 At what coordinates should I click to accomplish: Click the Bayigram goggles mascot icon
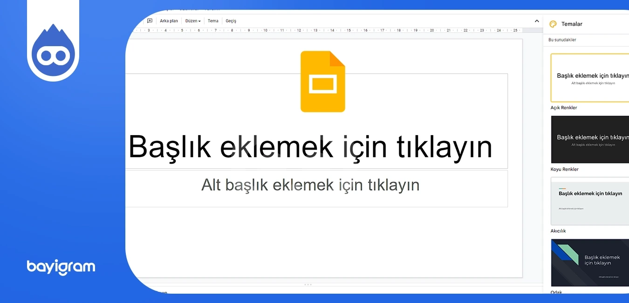pyautogui.click(x=53, y=52)
